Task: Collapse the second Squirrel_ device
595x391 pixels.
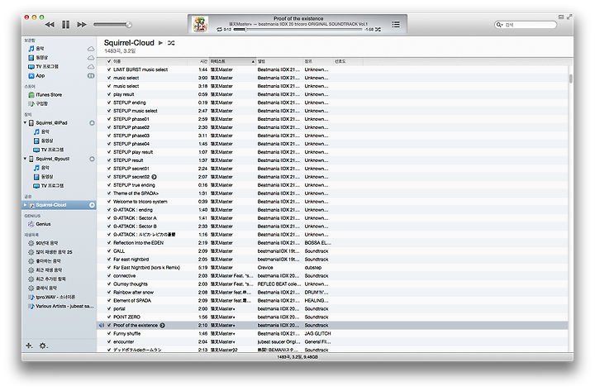Action: click(25, 159)
